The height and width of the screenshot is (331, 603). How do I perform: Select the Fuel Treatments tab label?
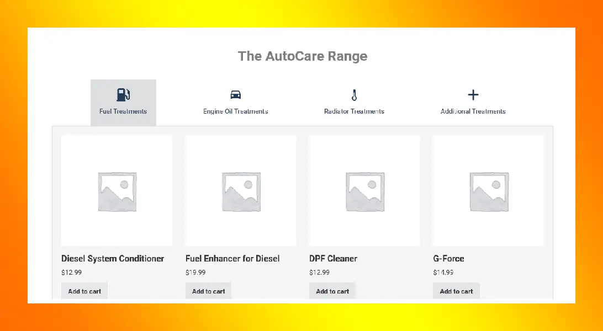tap(123, 111)
